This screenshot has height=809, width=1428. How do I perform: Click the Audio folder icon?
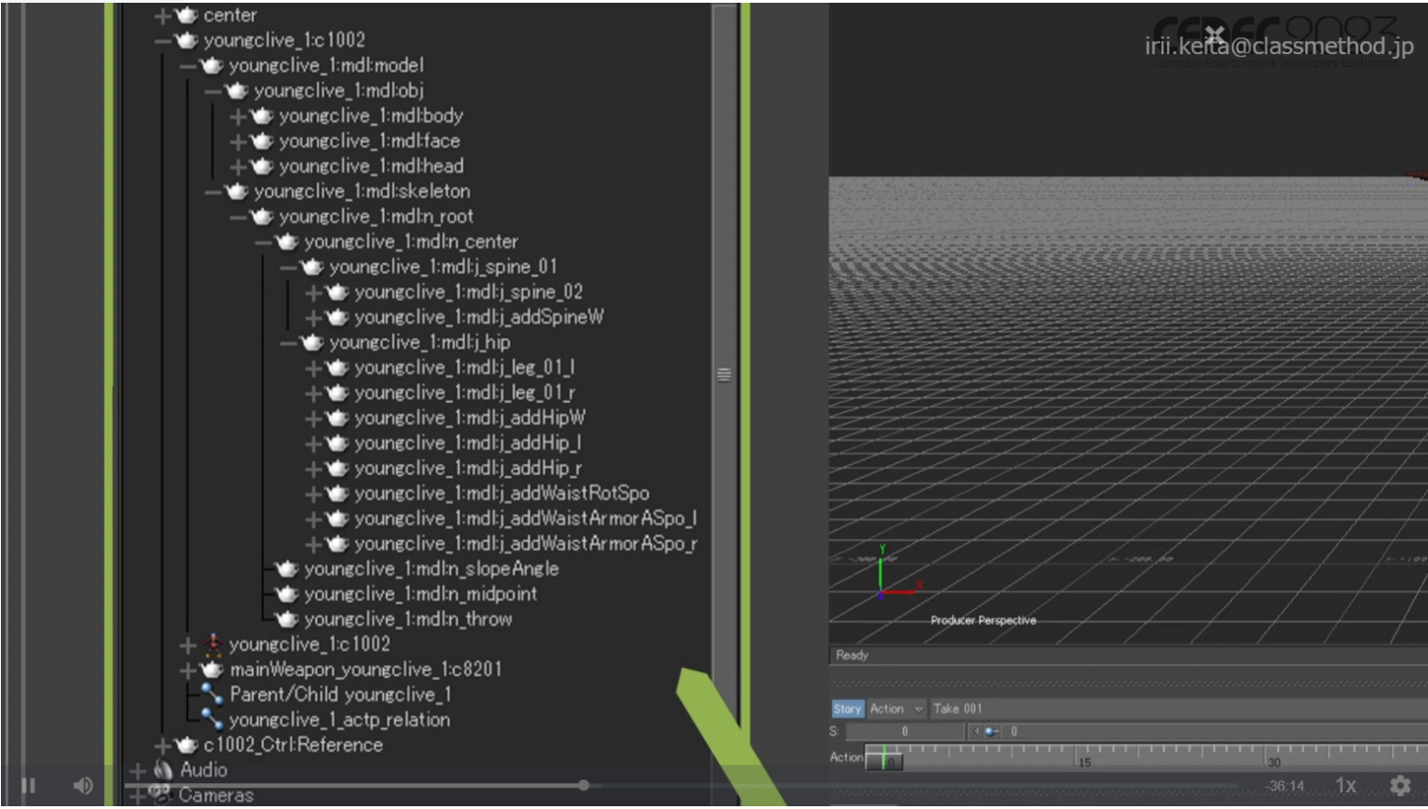point(164,770)
